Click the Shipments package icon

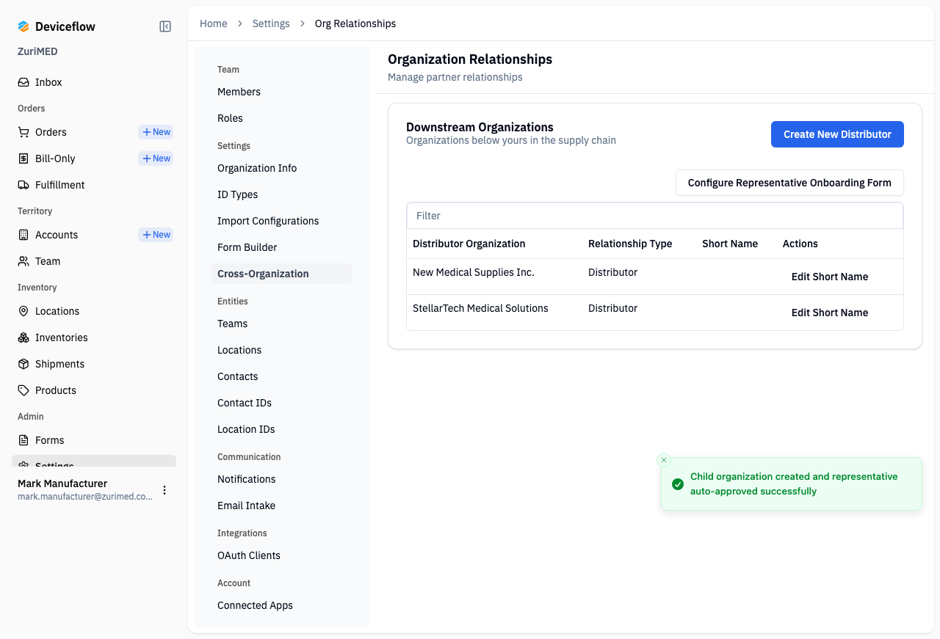coord(23,364)
